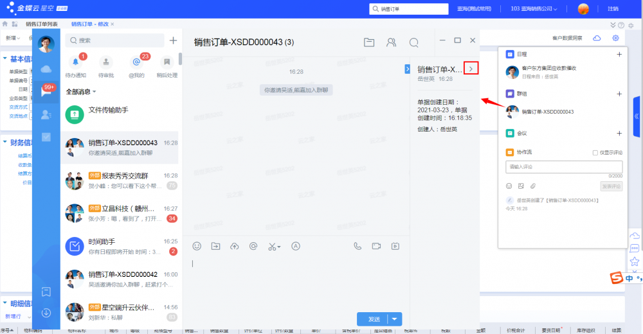
Task: Expand order detail chevron in red box
Action: (x=471, y=69)
